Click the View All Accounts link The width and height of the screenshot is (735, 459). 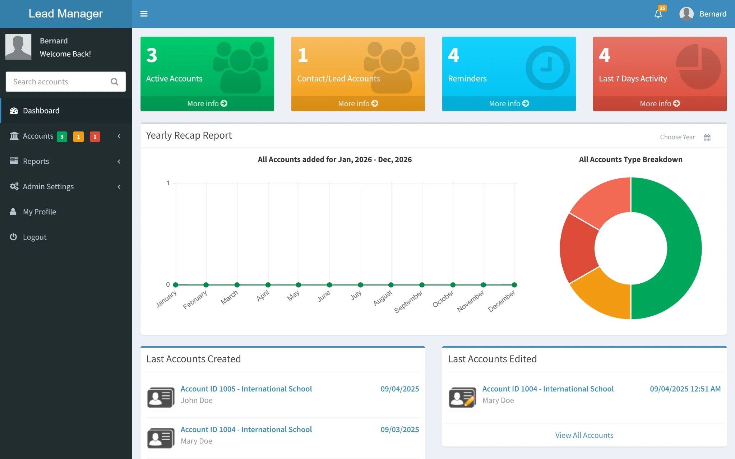tap(584, 435)
